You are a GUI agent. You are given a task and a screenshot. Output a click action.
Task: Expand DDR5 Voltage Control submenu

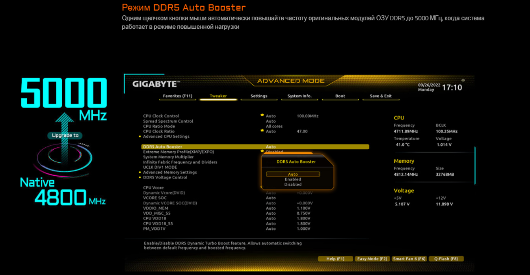pyautogui.click(x=165, y=177)
